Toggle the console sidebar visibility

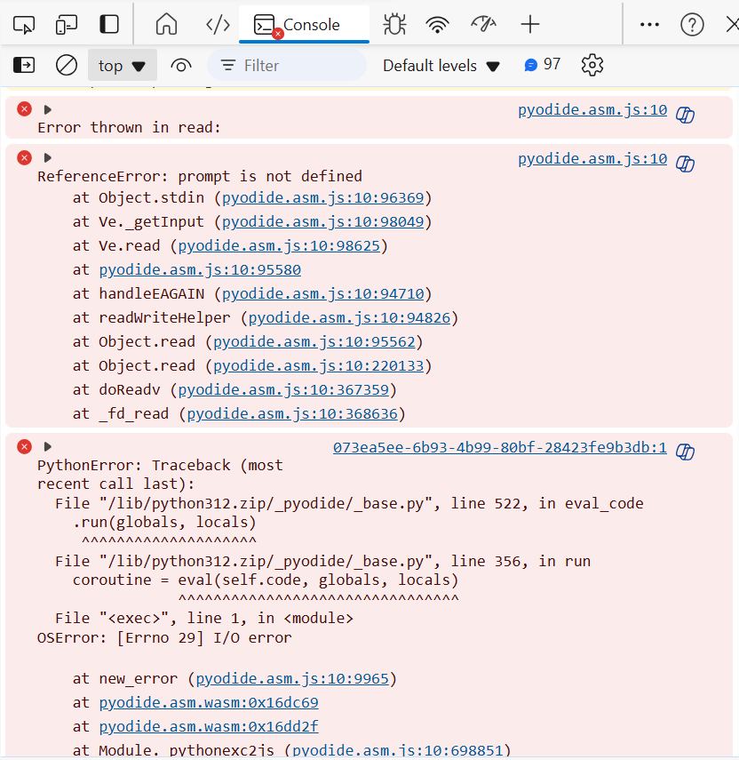point(24,65)
